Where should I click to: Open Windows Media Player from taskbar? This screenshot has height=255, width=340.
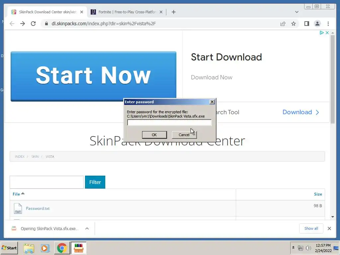point(45,248)
